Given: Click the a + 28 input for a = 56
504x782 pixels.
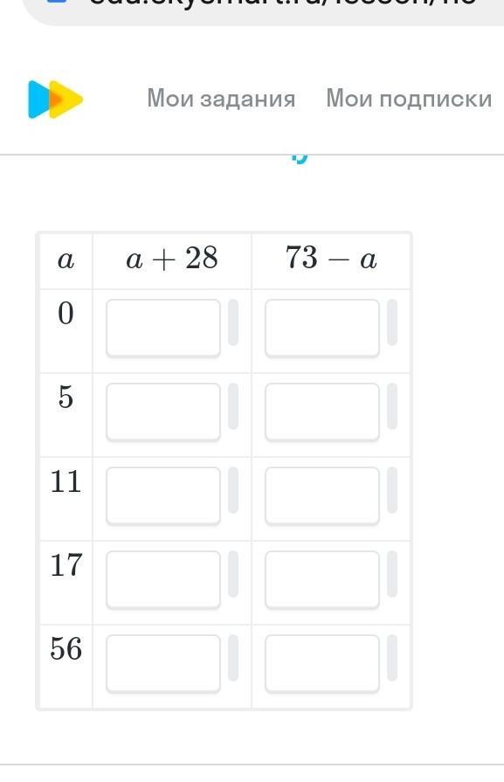Looking at the screenshot, I should point(163,663).
